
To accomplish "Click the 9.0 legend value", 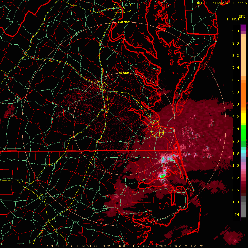I will (x=236, y=43).
